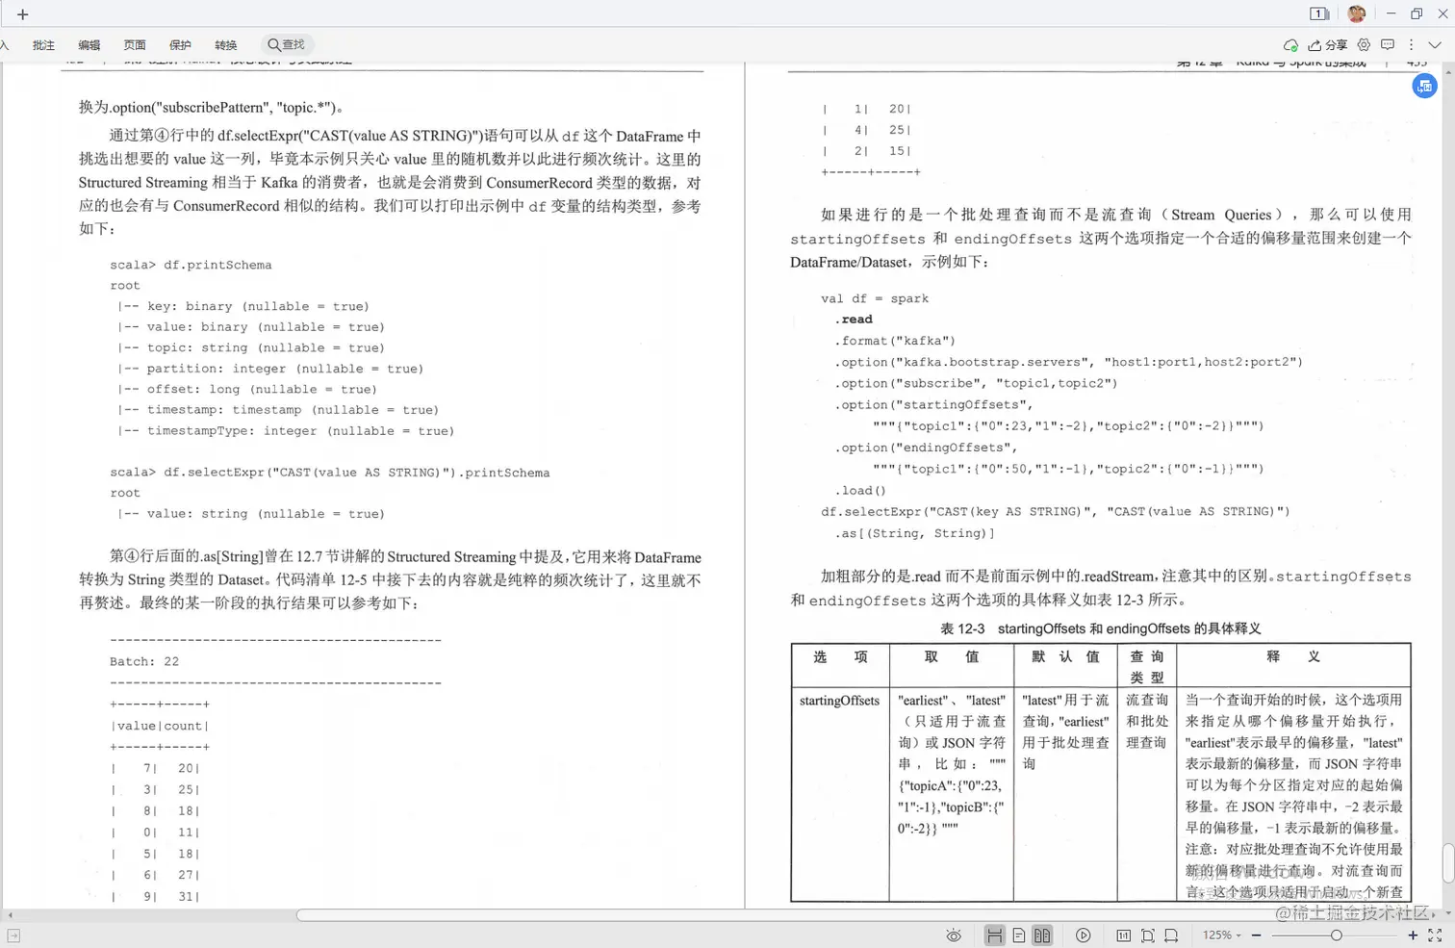Viewport: 1455px width, 948px height.
Task: Switch to the 编辑 menu
Action: pyautogui.click(x=89, y=44)
